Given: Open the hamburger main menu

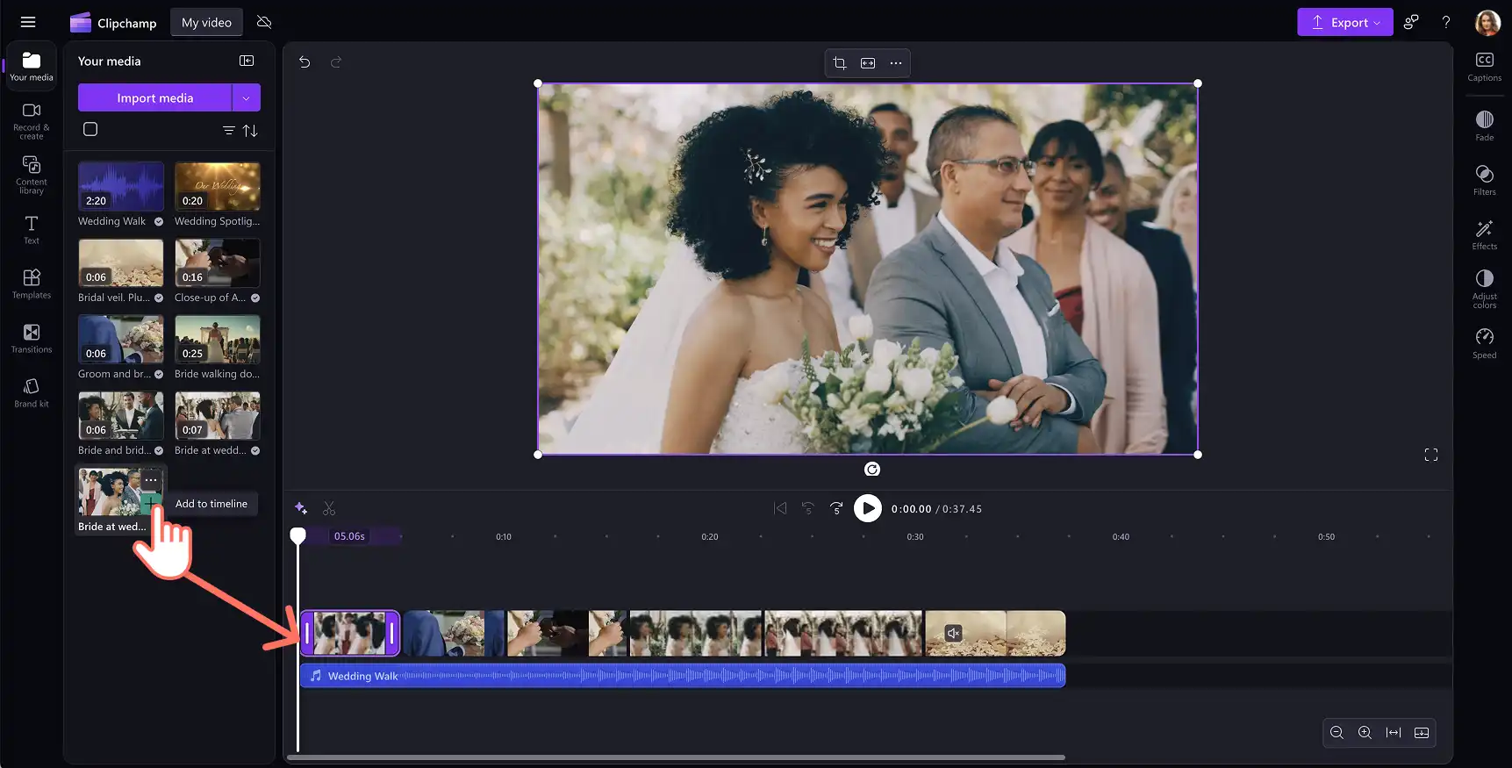Looking at the screenshot, I should [28, 22].
